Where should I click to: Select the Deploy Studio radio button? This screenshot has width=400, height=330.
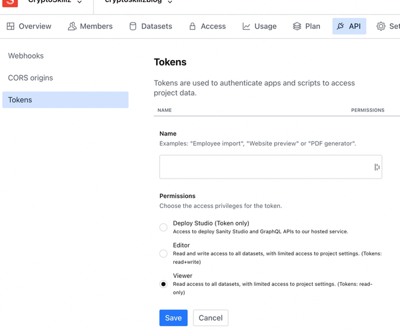pyautogui.click(x=163, y=227)
